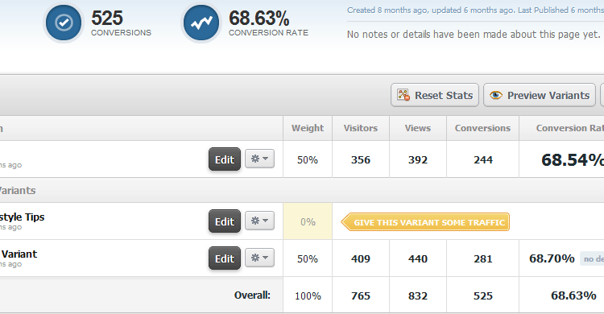604x314 pixels.
Task: Click the Overall 68.63% rate in the table
Action: [573, 295]
